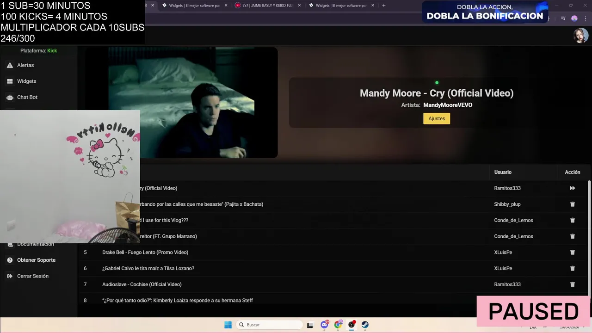Click the Kimberly Loaiza '¿Por qué tanto odio?' row
592x333 pixels.
178,301
